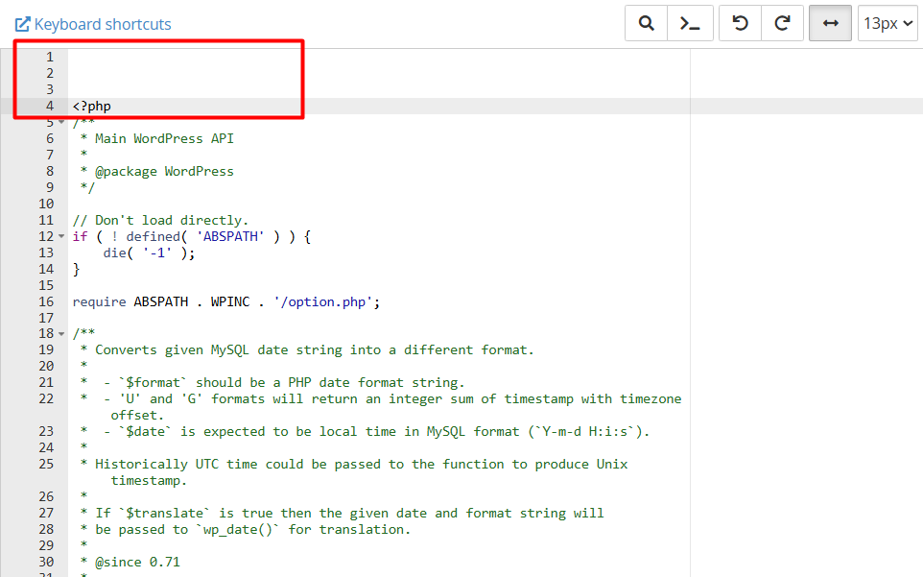
Task: Redo the last undone edit
Action: click(x=782, y=23)
